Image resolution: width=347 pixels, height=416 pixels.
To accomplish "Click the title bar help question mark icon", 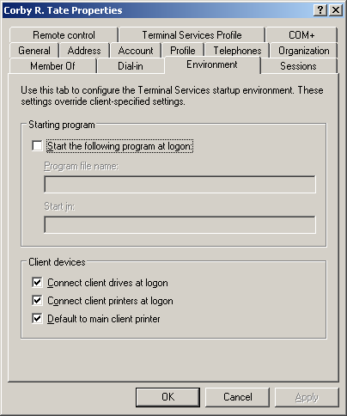I will tap(320, 10).
